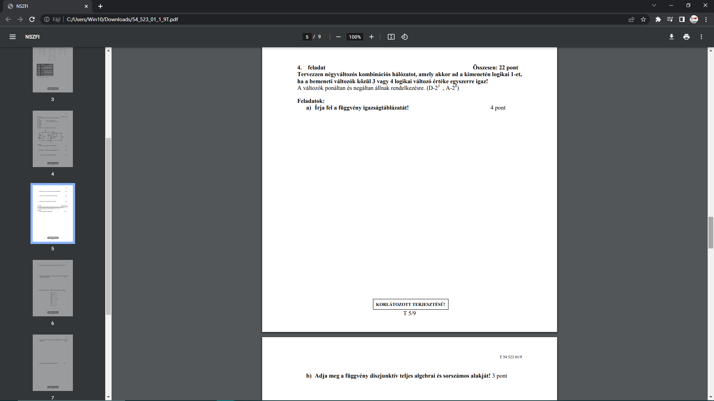The height and width of the screenshot is (401, 714).
Task: Open PDF viewer more actions menu
Action: (x=701, y=37)
